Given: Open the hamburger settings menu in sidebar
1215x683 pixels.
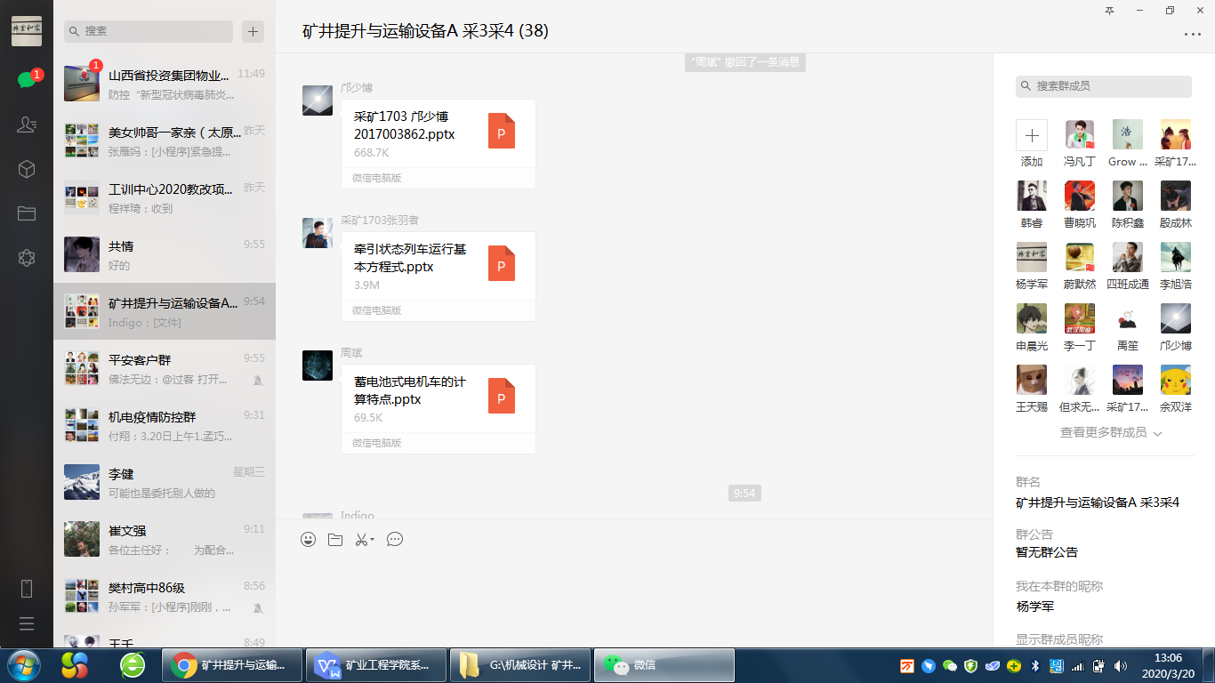Looking at the screenshot, I should click(27, 623).
